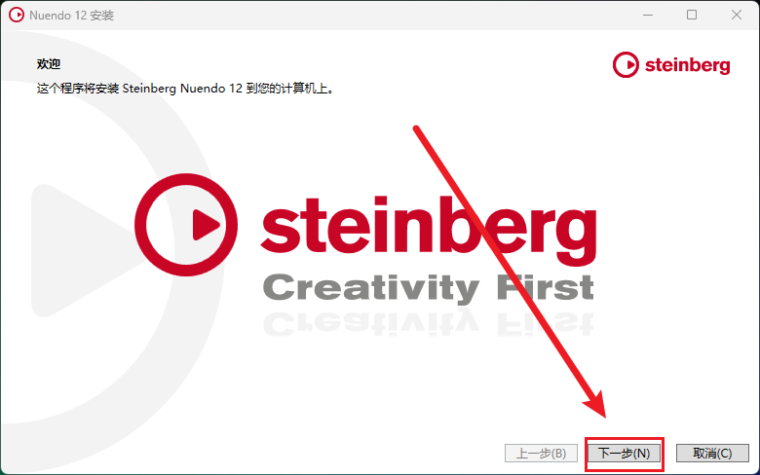This screenshot has height=475, width=760.
Task: Cancel the installation with 取消(C)
Action: coord(712,454)
